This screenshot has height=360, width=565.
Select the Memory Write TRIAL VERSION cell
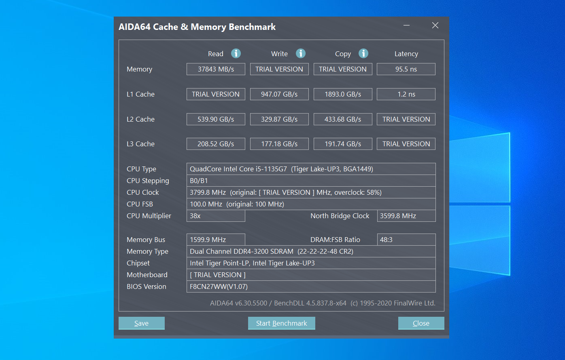tap(279, 69)
